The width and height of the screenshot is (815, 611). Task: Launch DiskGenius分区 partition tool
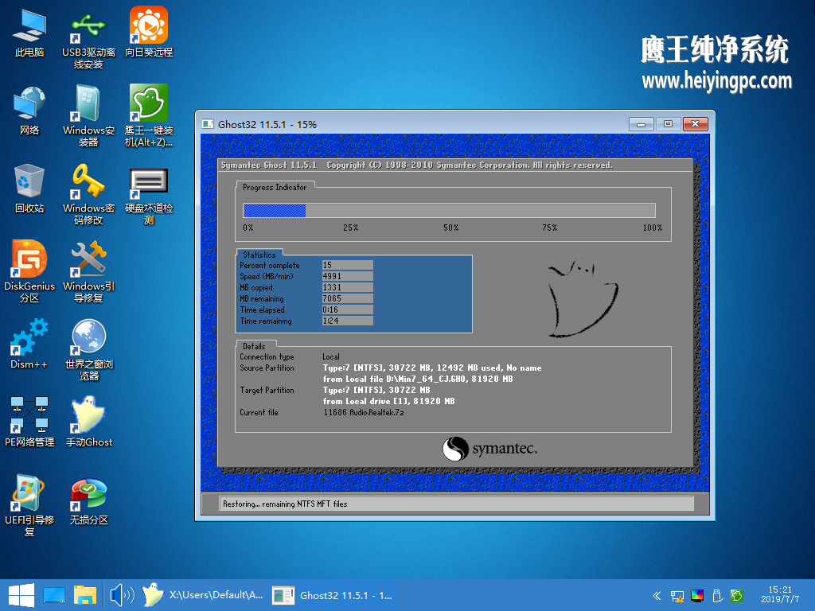pyautogui.click(x=29, y=271)
